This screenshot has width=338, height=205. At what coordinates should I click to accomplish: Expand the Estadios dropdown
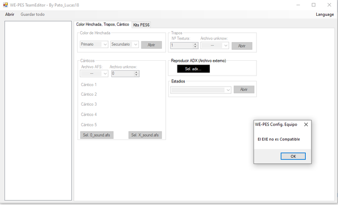(x=201, y=90)
